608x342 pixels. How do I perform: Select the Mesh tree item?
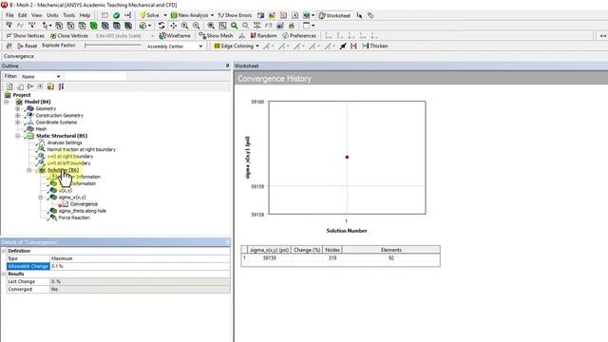click(41, 129)
